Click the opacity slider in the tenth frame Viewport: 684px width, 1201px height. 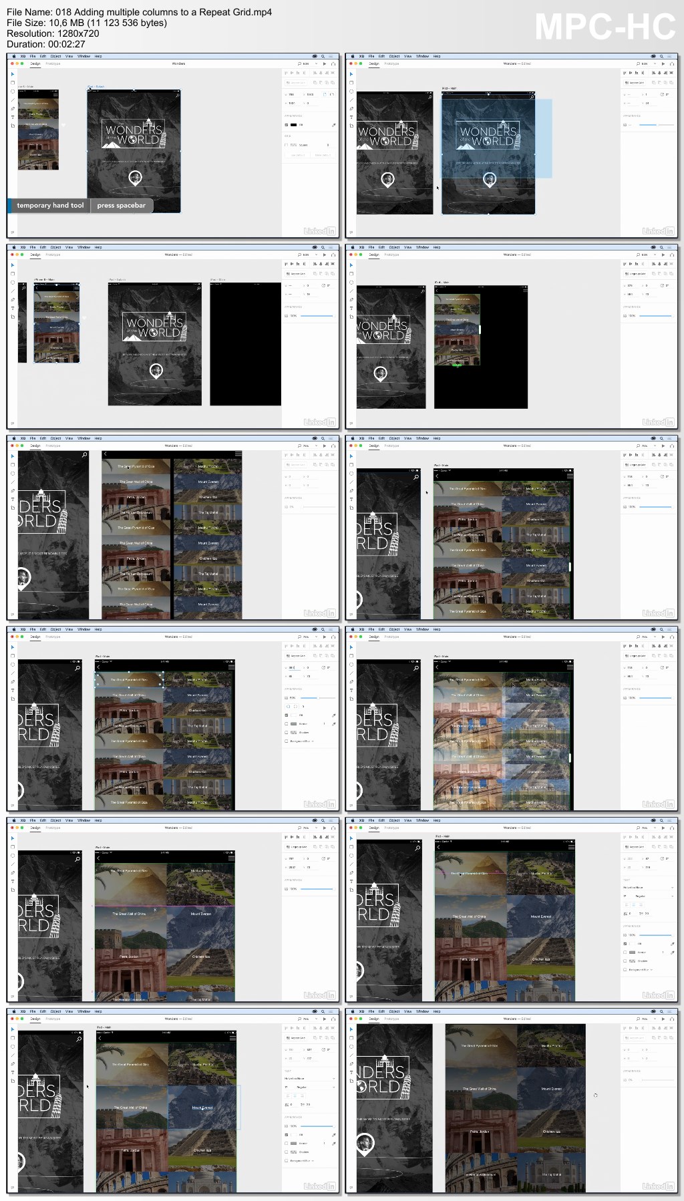coord(657,935)
